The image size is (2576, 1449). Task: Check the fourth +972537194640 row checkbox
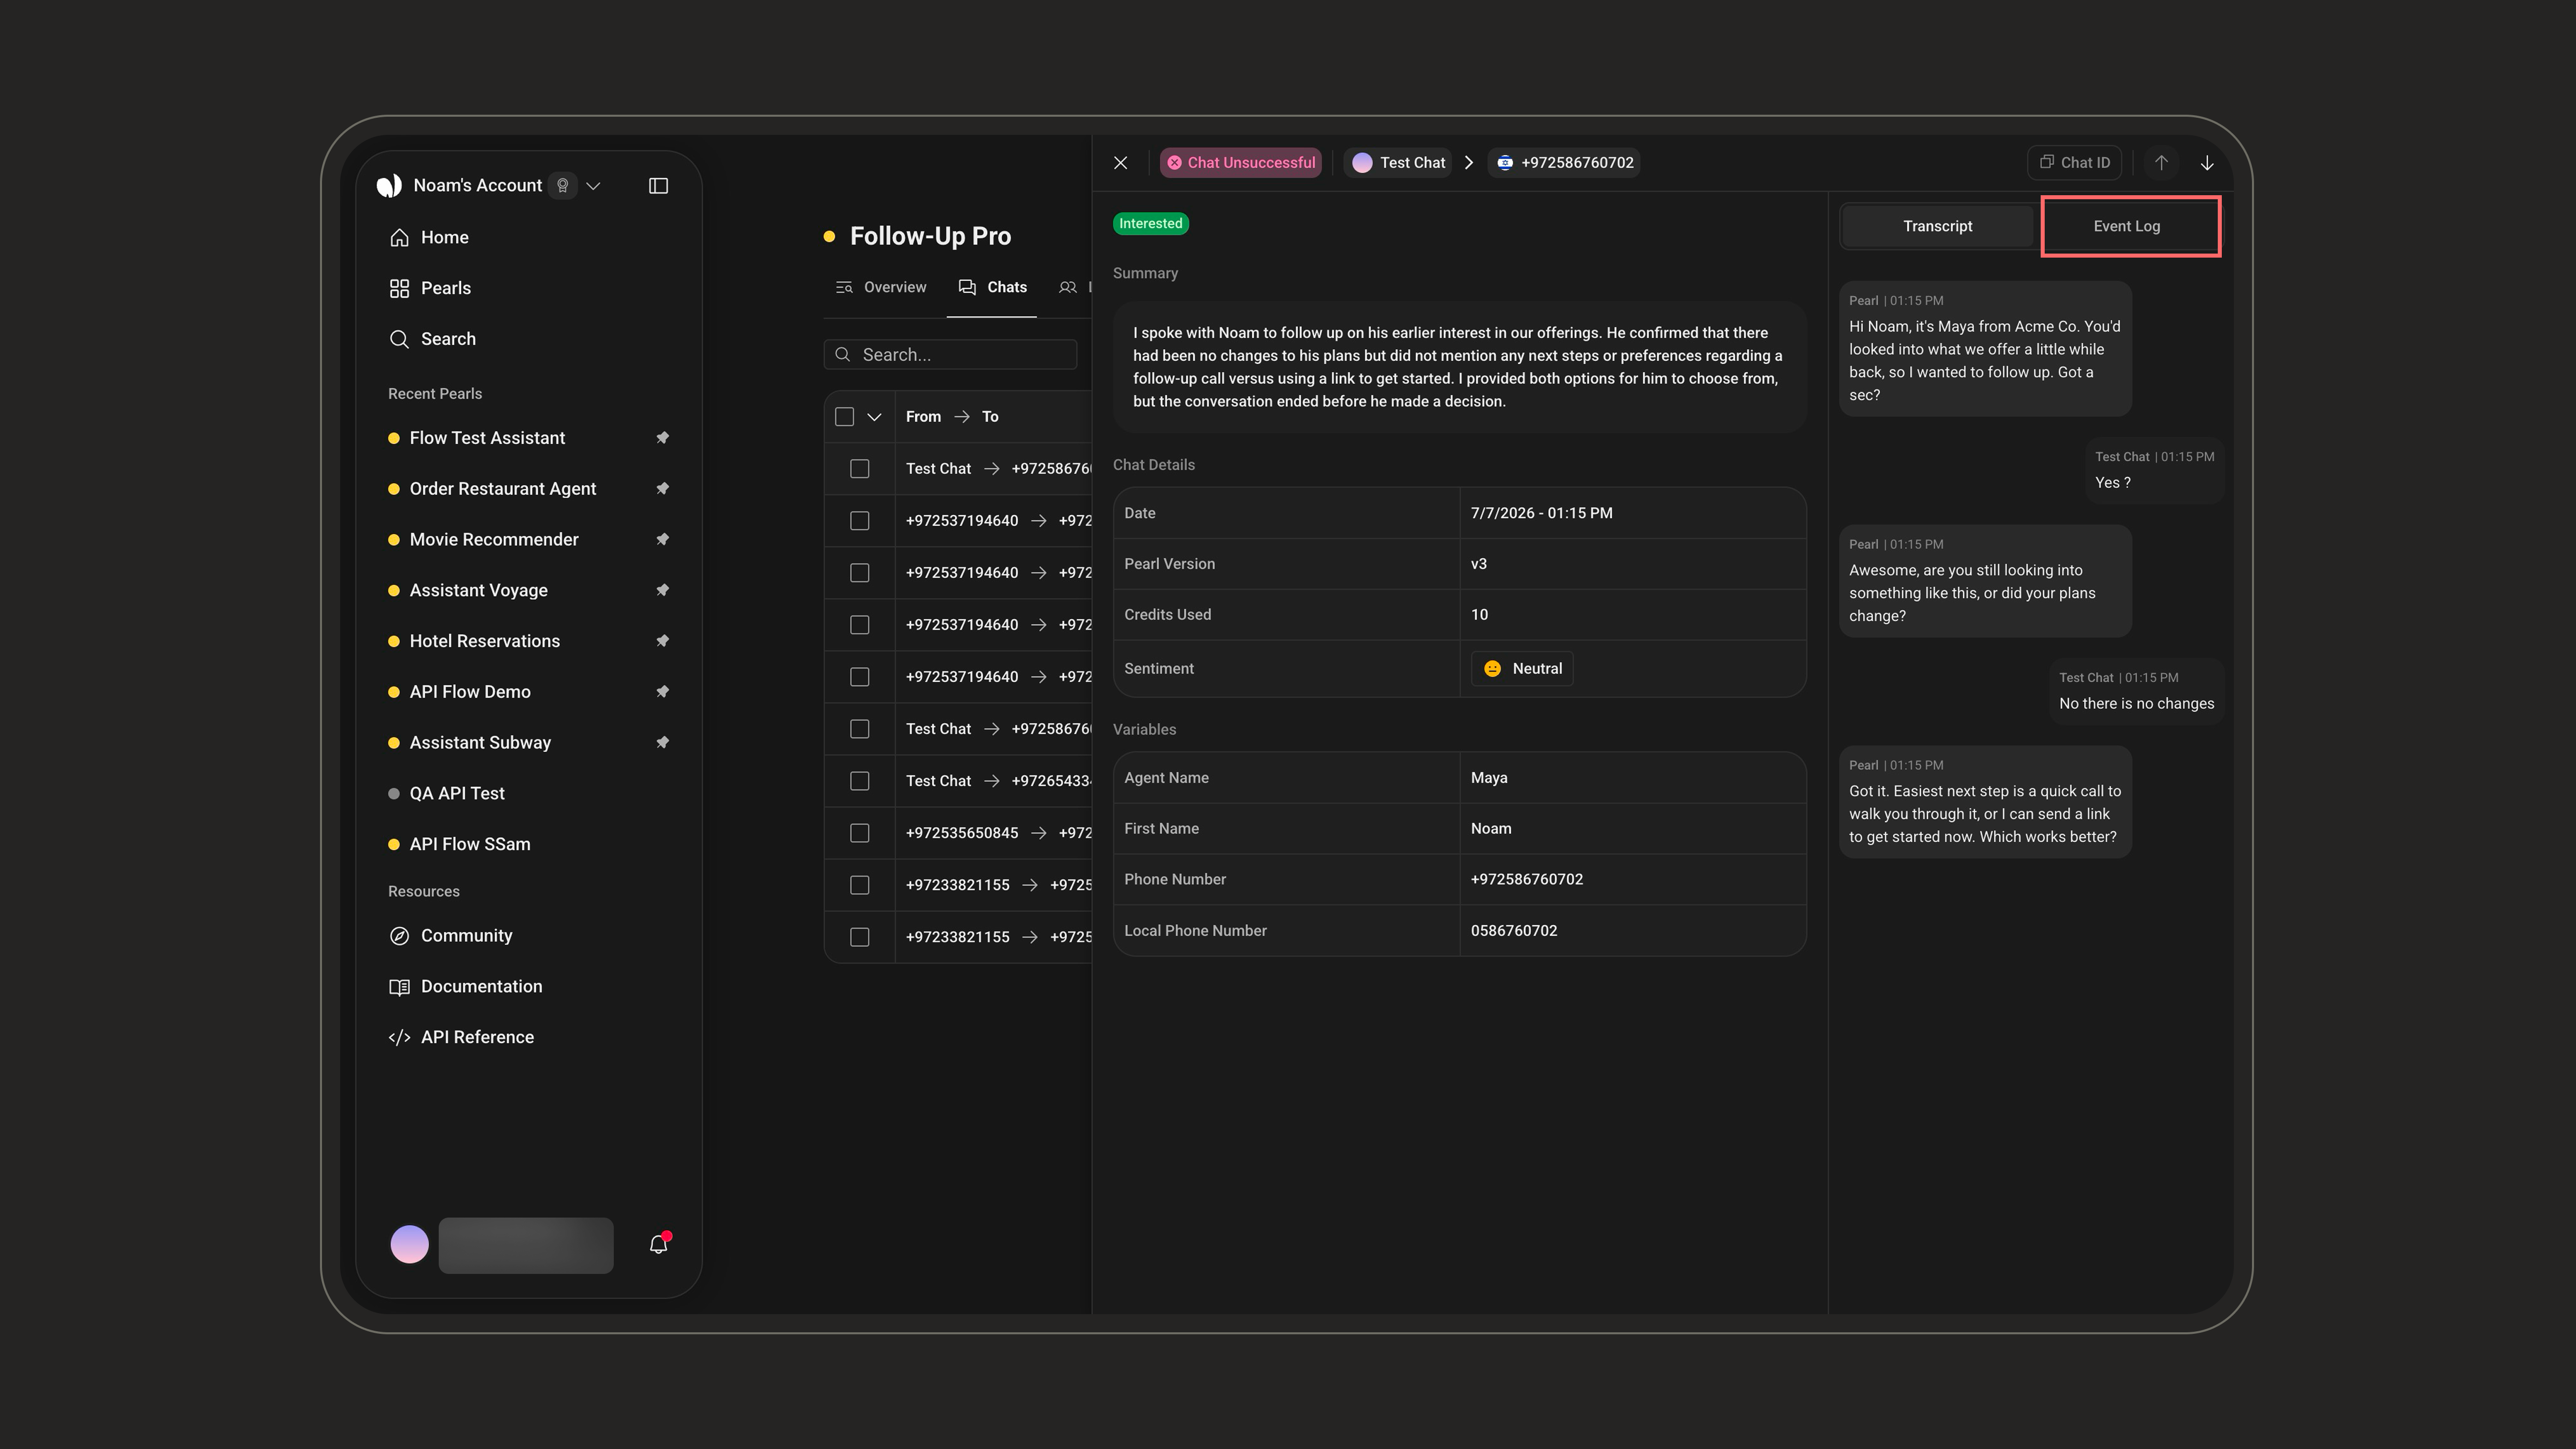click(x=860, y=677)
